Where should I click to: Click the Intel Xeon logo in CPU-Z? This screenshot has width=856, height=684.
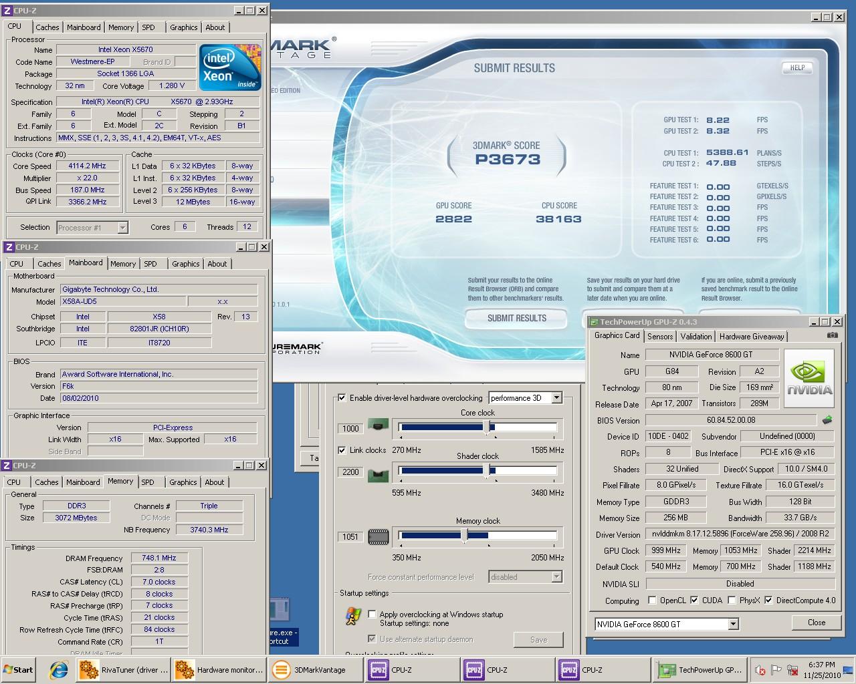click(231, 67)
